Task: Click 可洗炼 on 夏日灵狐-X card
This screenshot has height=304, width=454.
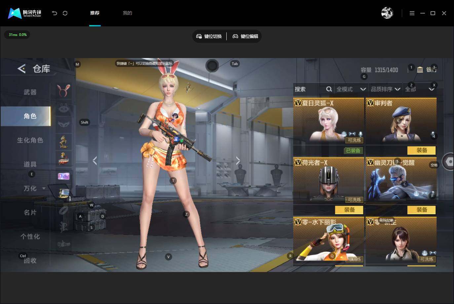Action: (x=355, y=140)
